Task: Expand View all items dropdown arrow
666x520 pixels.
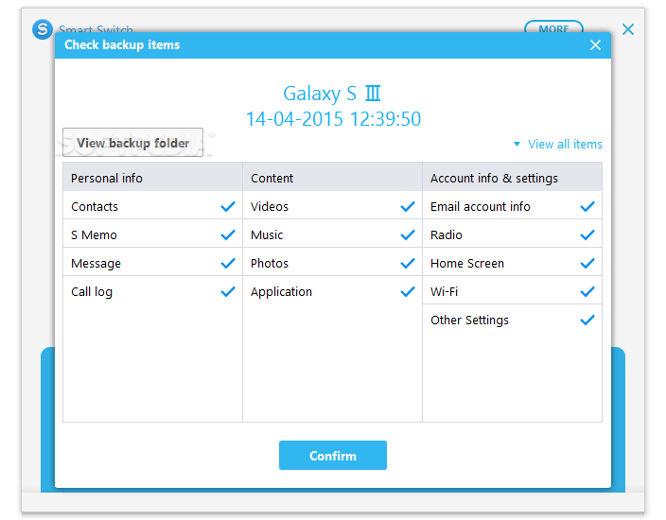Action: pos(517,145)
